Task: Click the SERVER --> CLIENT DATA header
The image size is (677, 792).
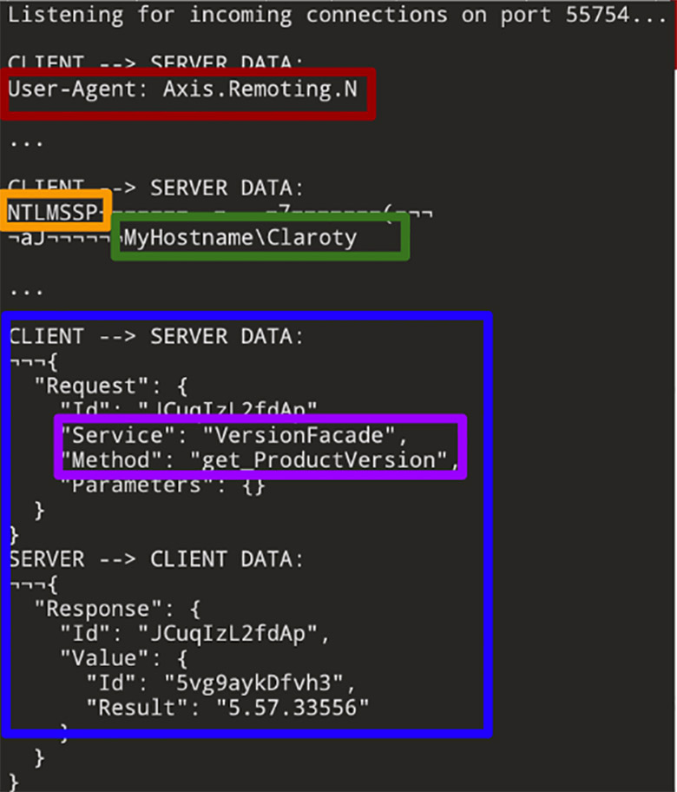Action: click(x=156, y=558)
